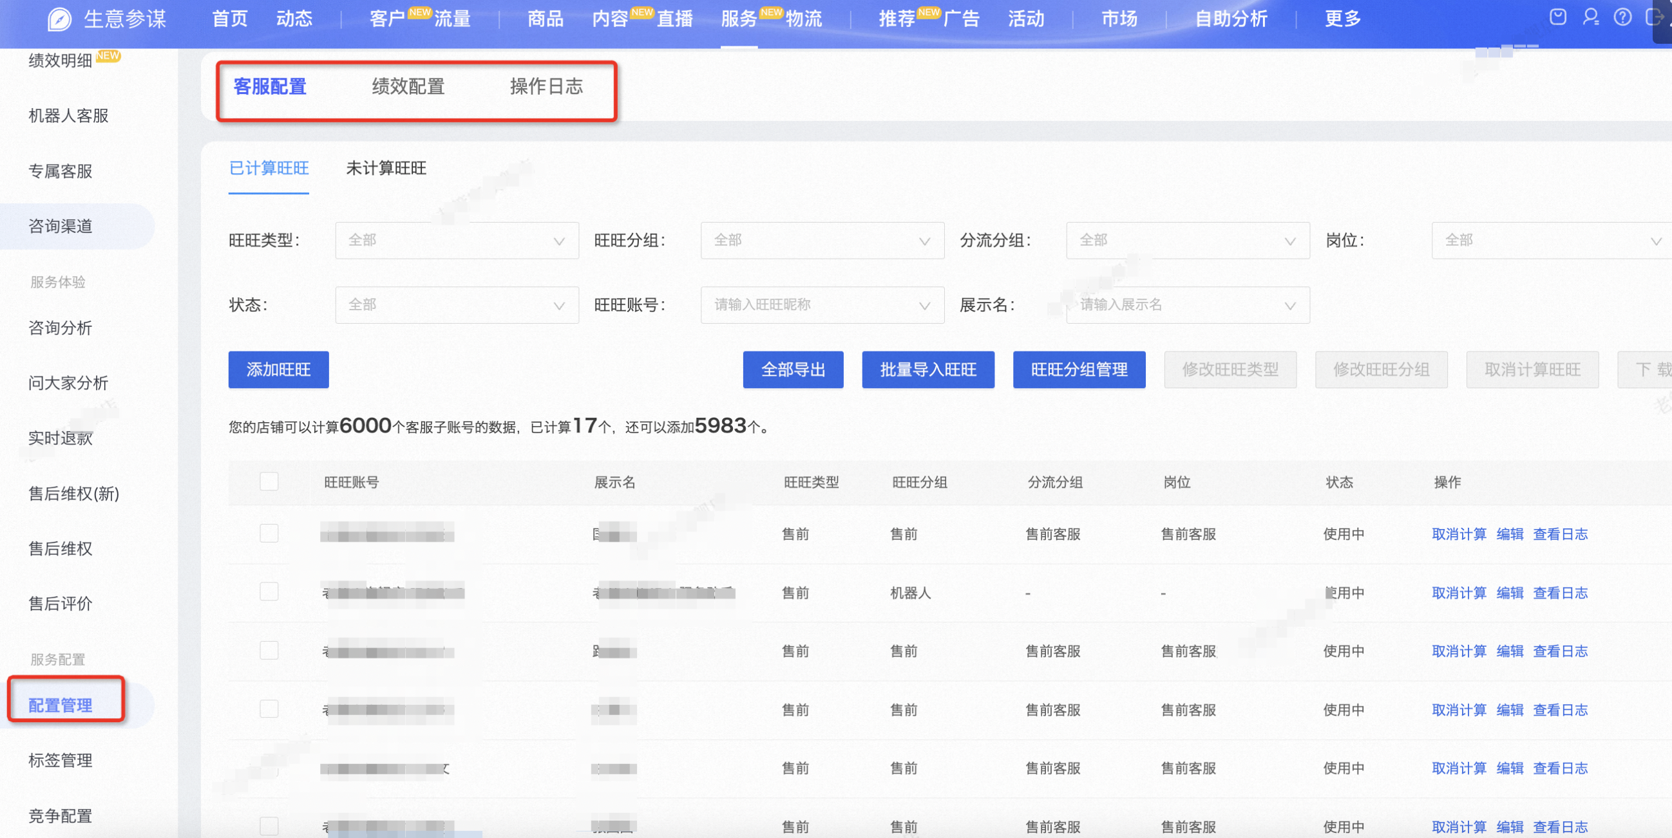Click 取消计算 in the 机器人 row
The height and width of the screenshot is (838, 1672).
(x=1459, y=593)
